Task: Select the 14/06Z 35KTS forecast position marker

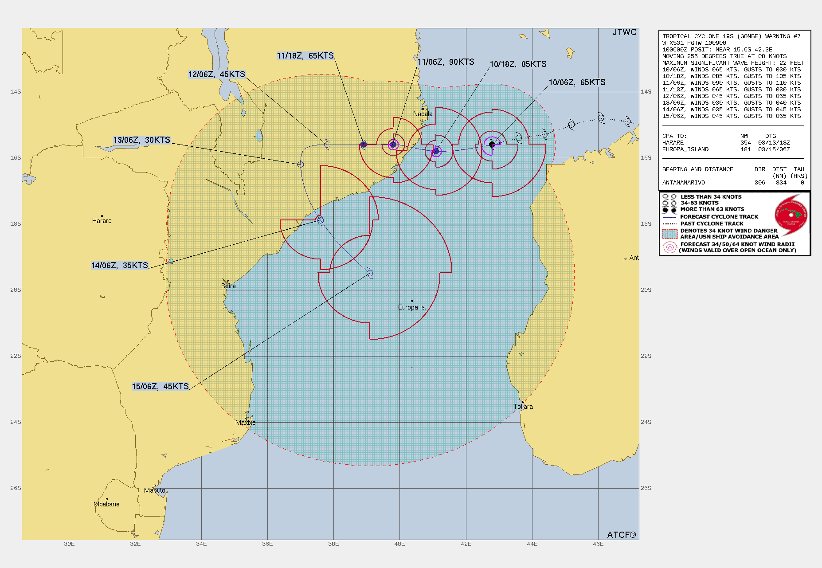Action: (320, 220)
